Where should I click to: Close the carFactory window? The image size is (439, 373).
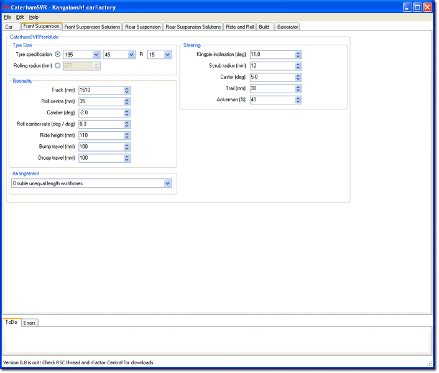(x=428, y=7)
